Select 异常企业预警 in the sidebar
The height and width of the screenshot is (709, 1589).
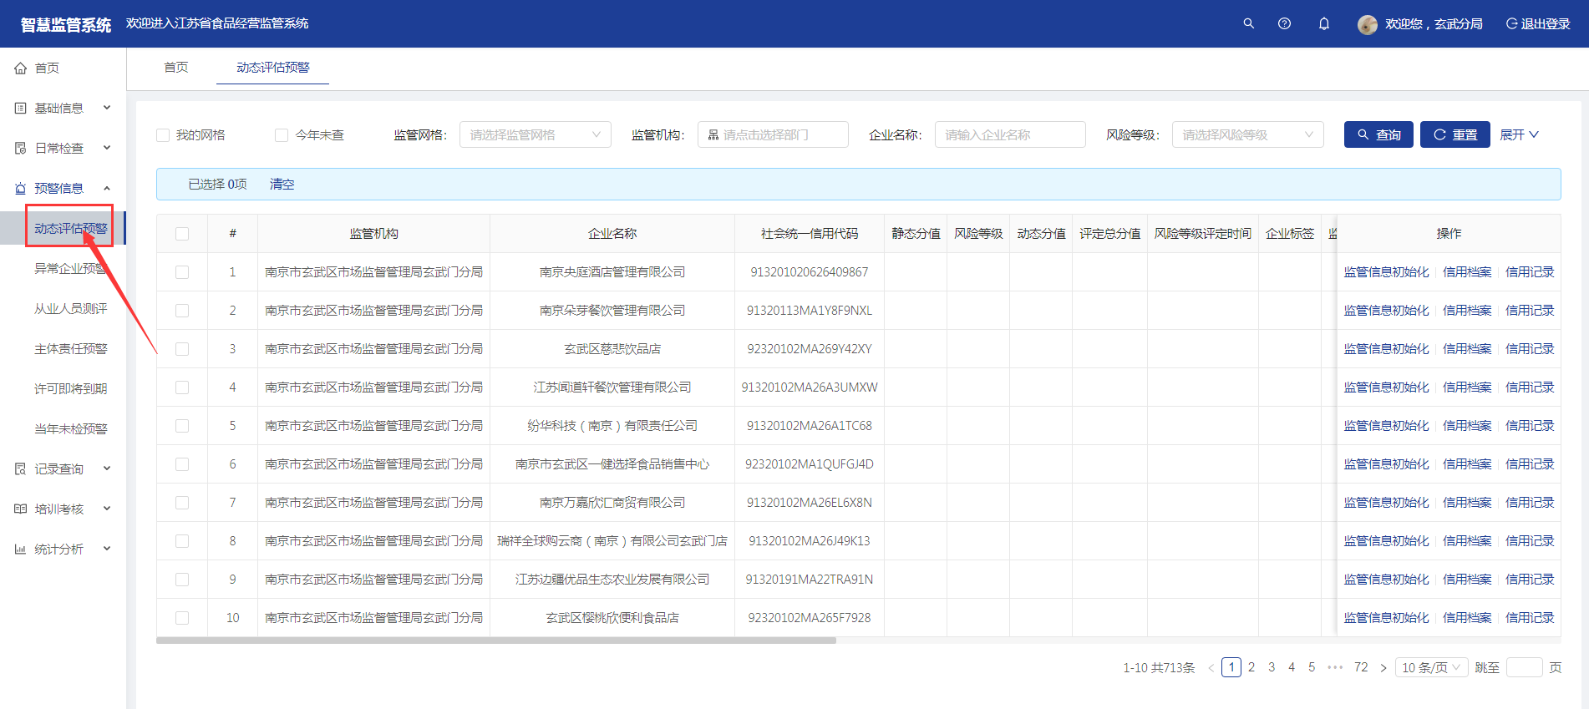pyautogui.click(x=70, y=269)
